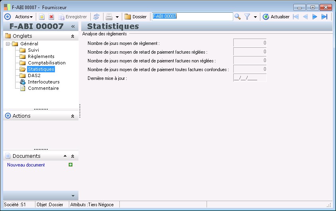Open the Suivi tab
Viewport: 336px width, 211px height.
coord(33,50)
